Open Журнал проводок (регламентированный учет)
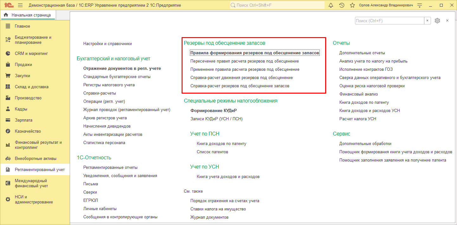This screenshot has height=225, width=457. click(x=127, y=110)
